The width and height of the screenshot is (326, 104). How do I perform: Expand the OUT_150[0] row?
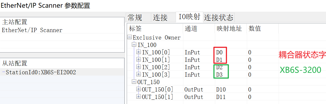click(x=139, y=89)
